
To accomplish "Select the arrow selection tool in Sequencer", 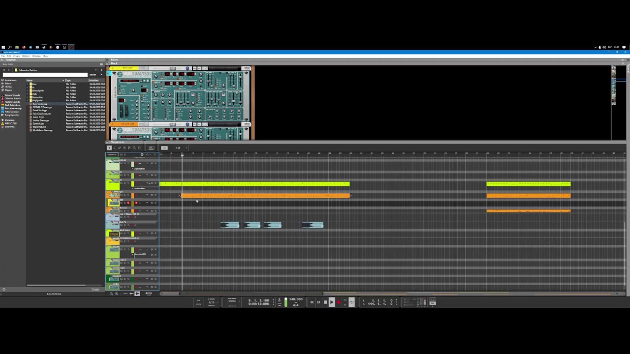I will [110, 148].
